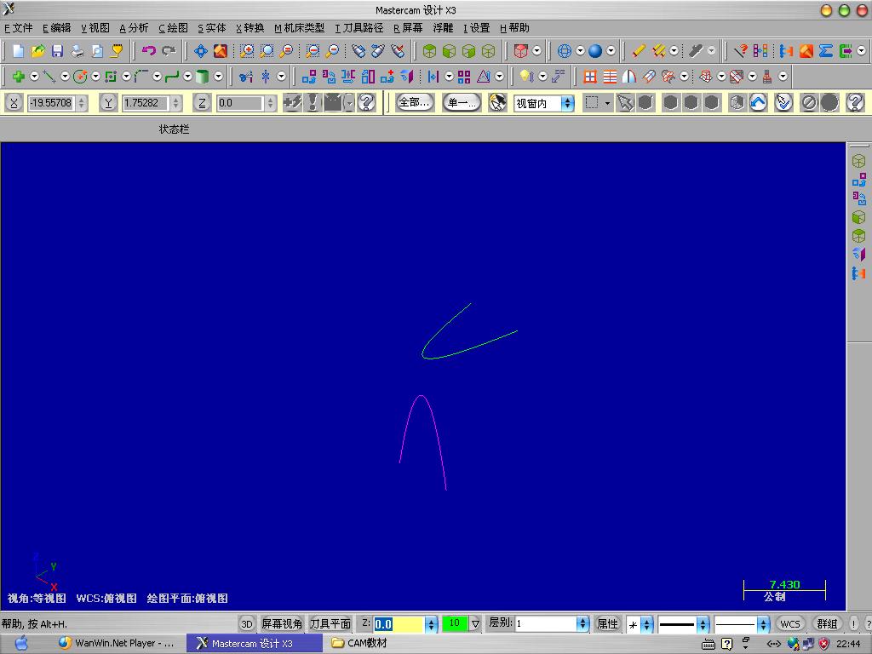Click the WCS button in status bar
The image size is (872, 654).
click(x=790, y=624)
